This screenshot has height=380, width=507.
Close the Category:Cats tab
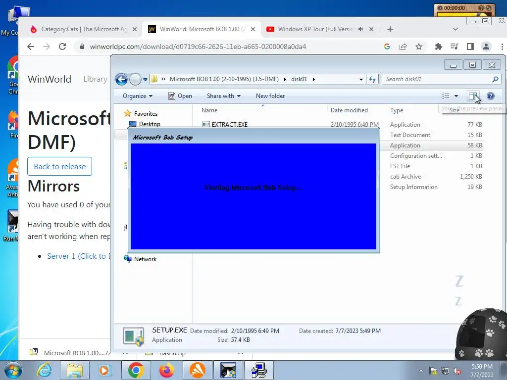pos(135,29)
